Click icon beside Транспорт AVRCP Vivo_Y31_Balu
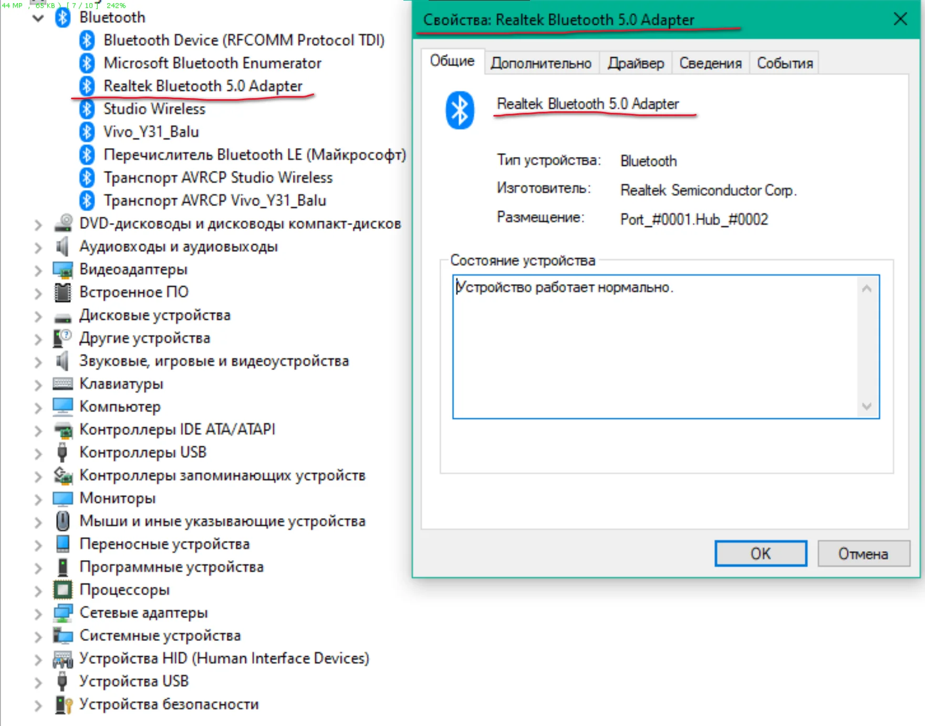This screenshot has width=925, height=726. coord(87,201)
